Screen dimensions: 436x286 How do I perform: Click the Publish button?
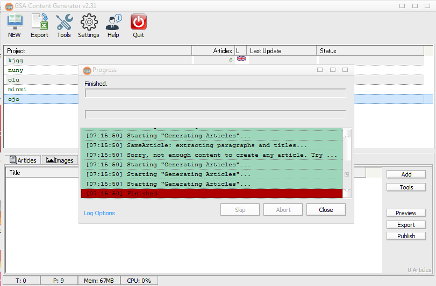406,236
